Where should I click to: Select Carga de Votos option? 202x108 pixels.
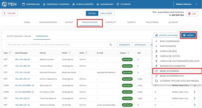coord(177,56)
